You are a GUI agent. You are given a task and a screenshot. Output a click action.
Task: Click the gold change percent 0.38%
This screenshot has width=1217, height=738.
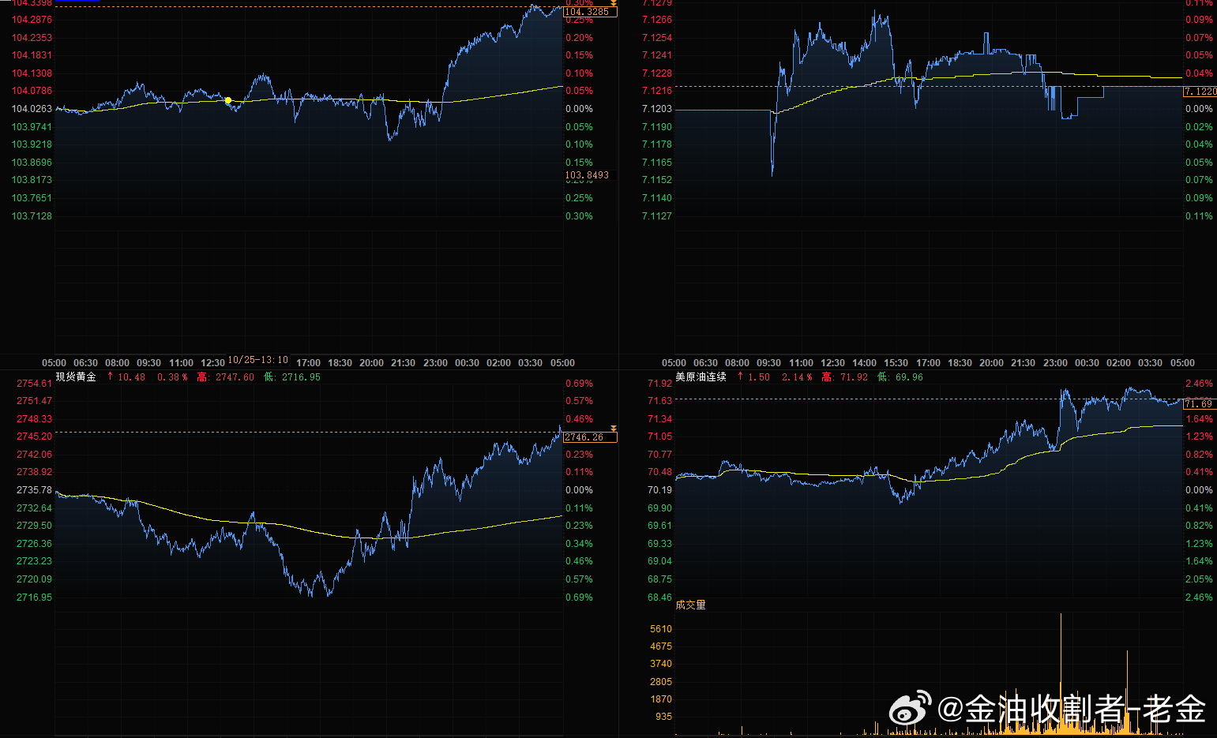(172, 377)
